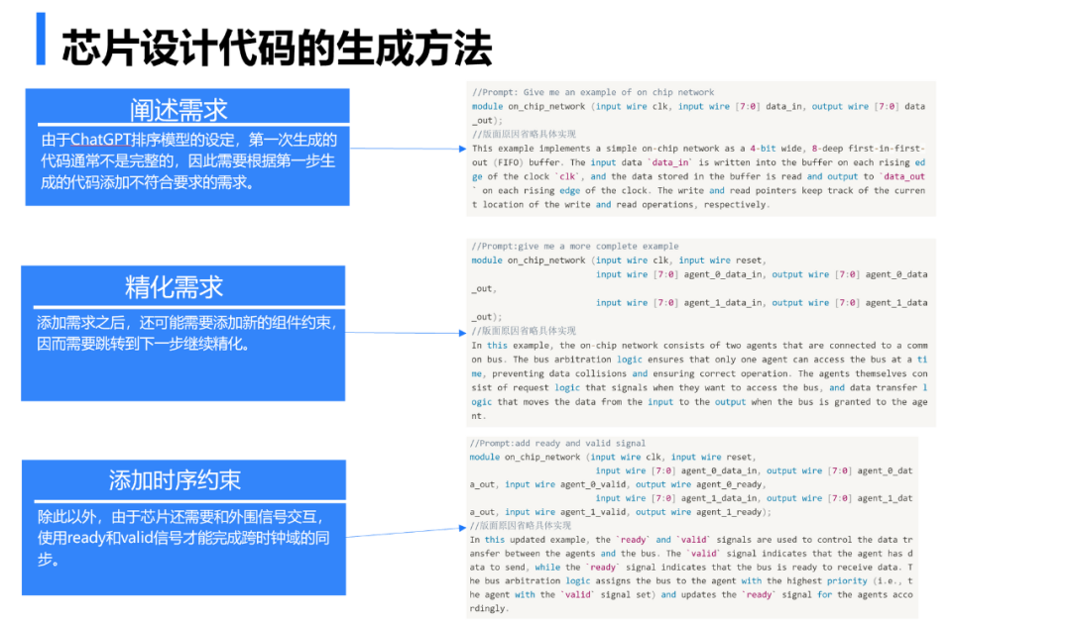Click the paragraph 'In this updated example, the ready and valid'

pyautogui.click(x=690, y=573)
